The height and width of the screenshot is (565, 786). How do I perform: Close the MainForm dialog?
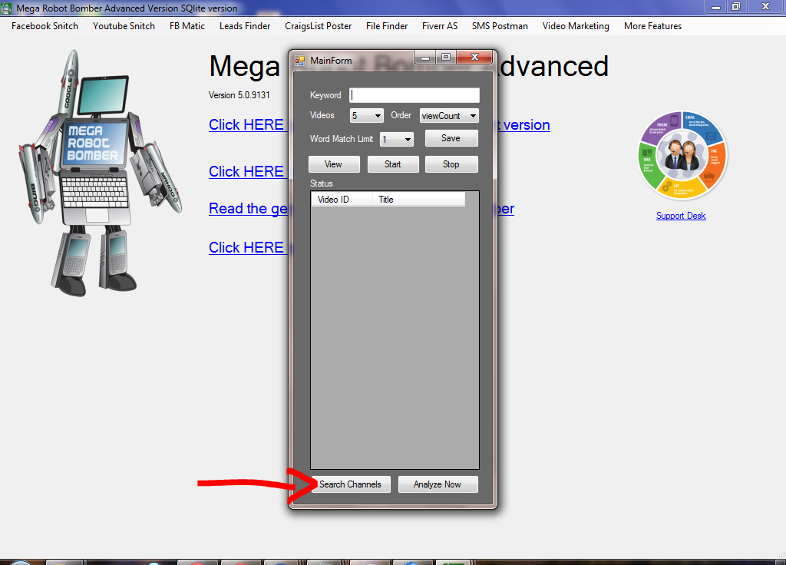coord(475,58)
